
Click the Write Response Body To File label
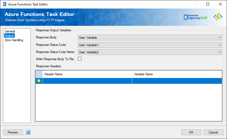tap(55, 59)
